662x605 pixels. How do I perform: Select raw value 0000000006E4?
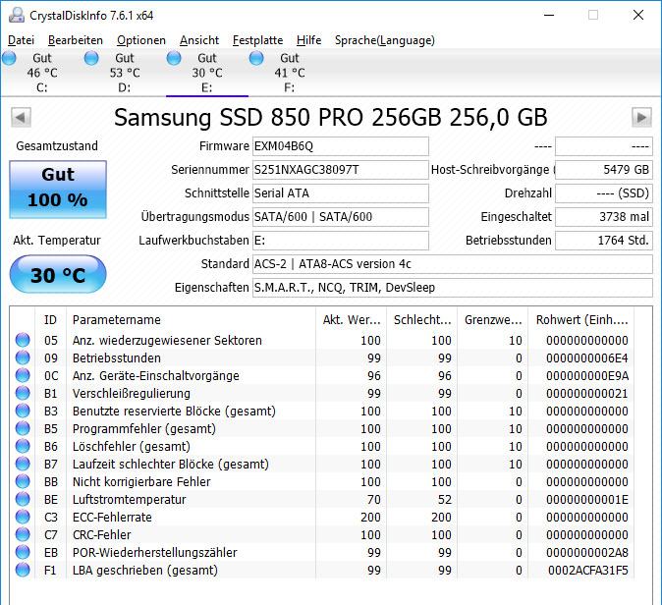tap(587, 358)
